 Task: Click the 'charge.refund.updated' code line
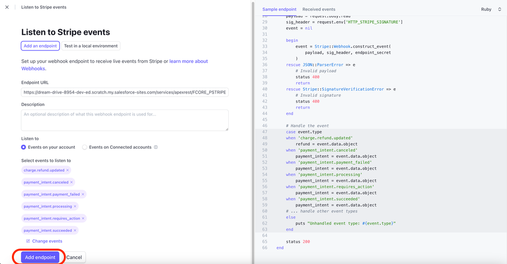click(319, 138)
